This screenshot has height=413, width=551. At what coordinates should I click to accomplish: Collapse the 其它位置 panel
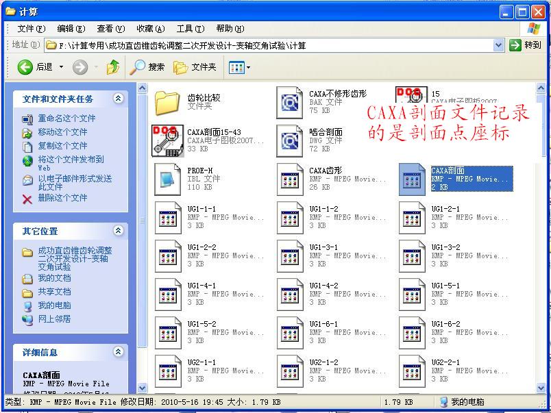119,230
